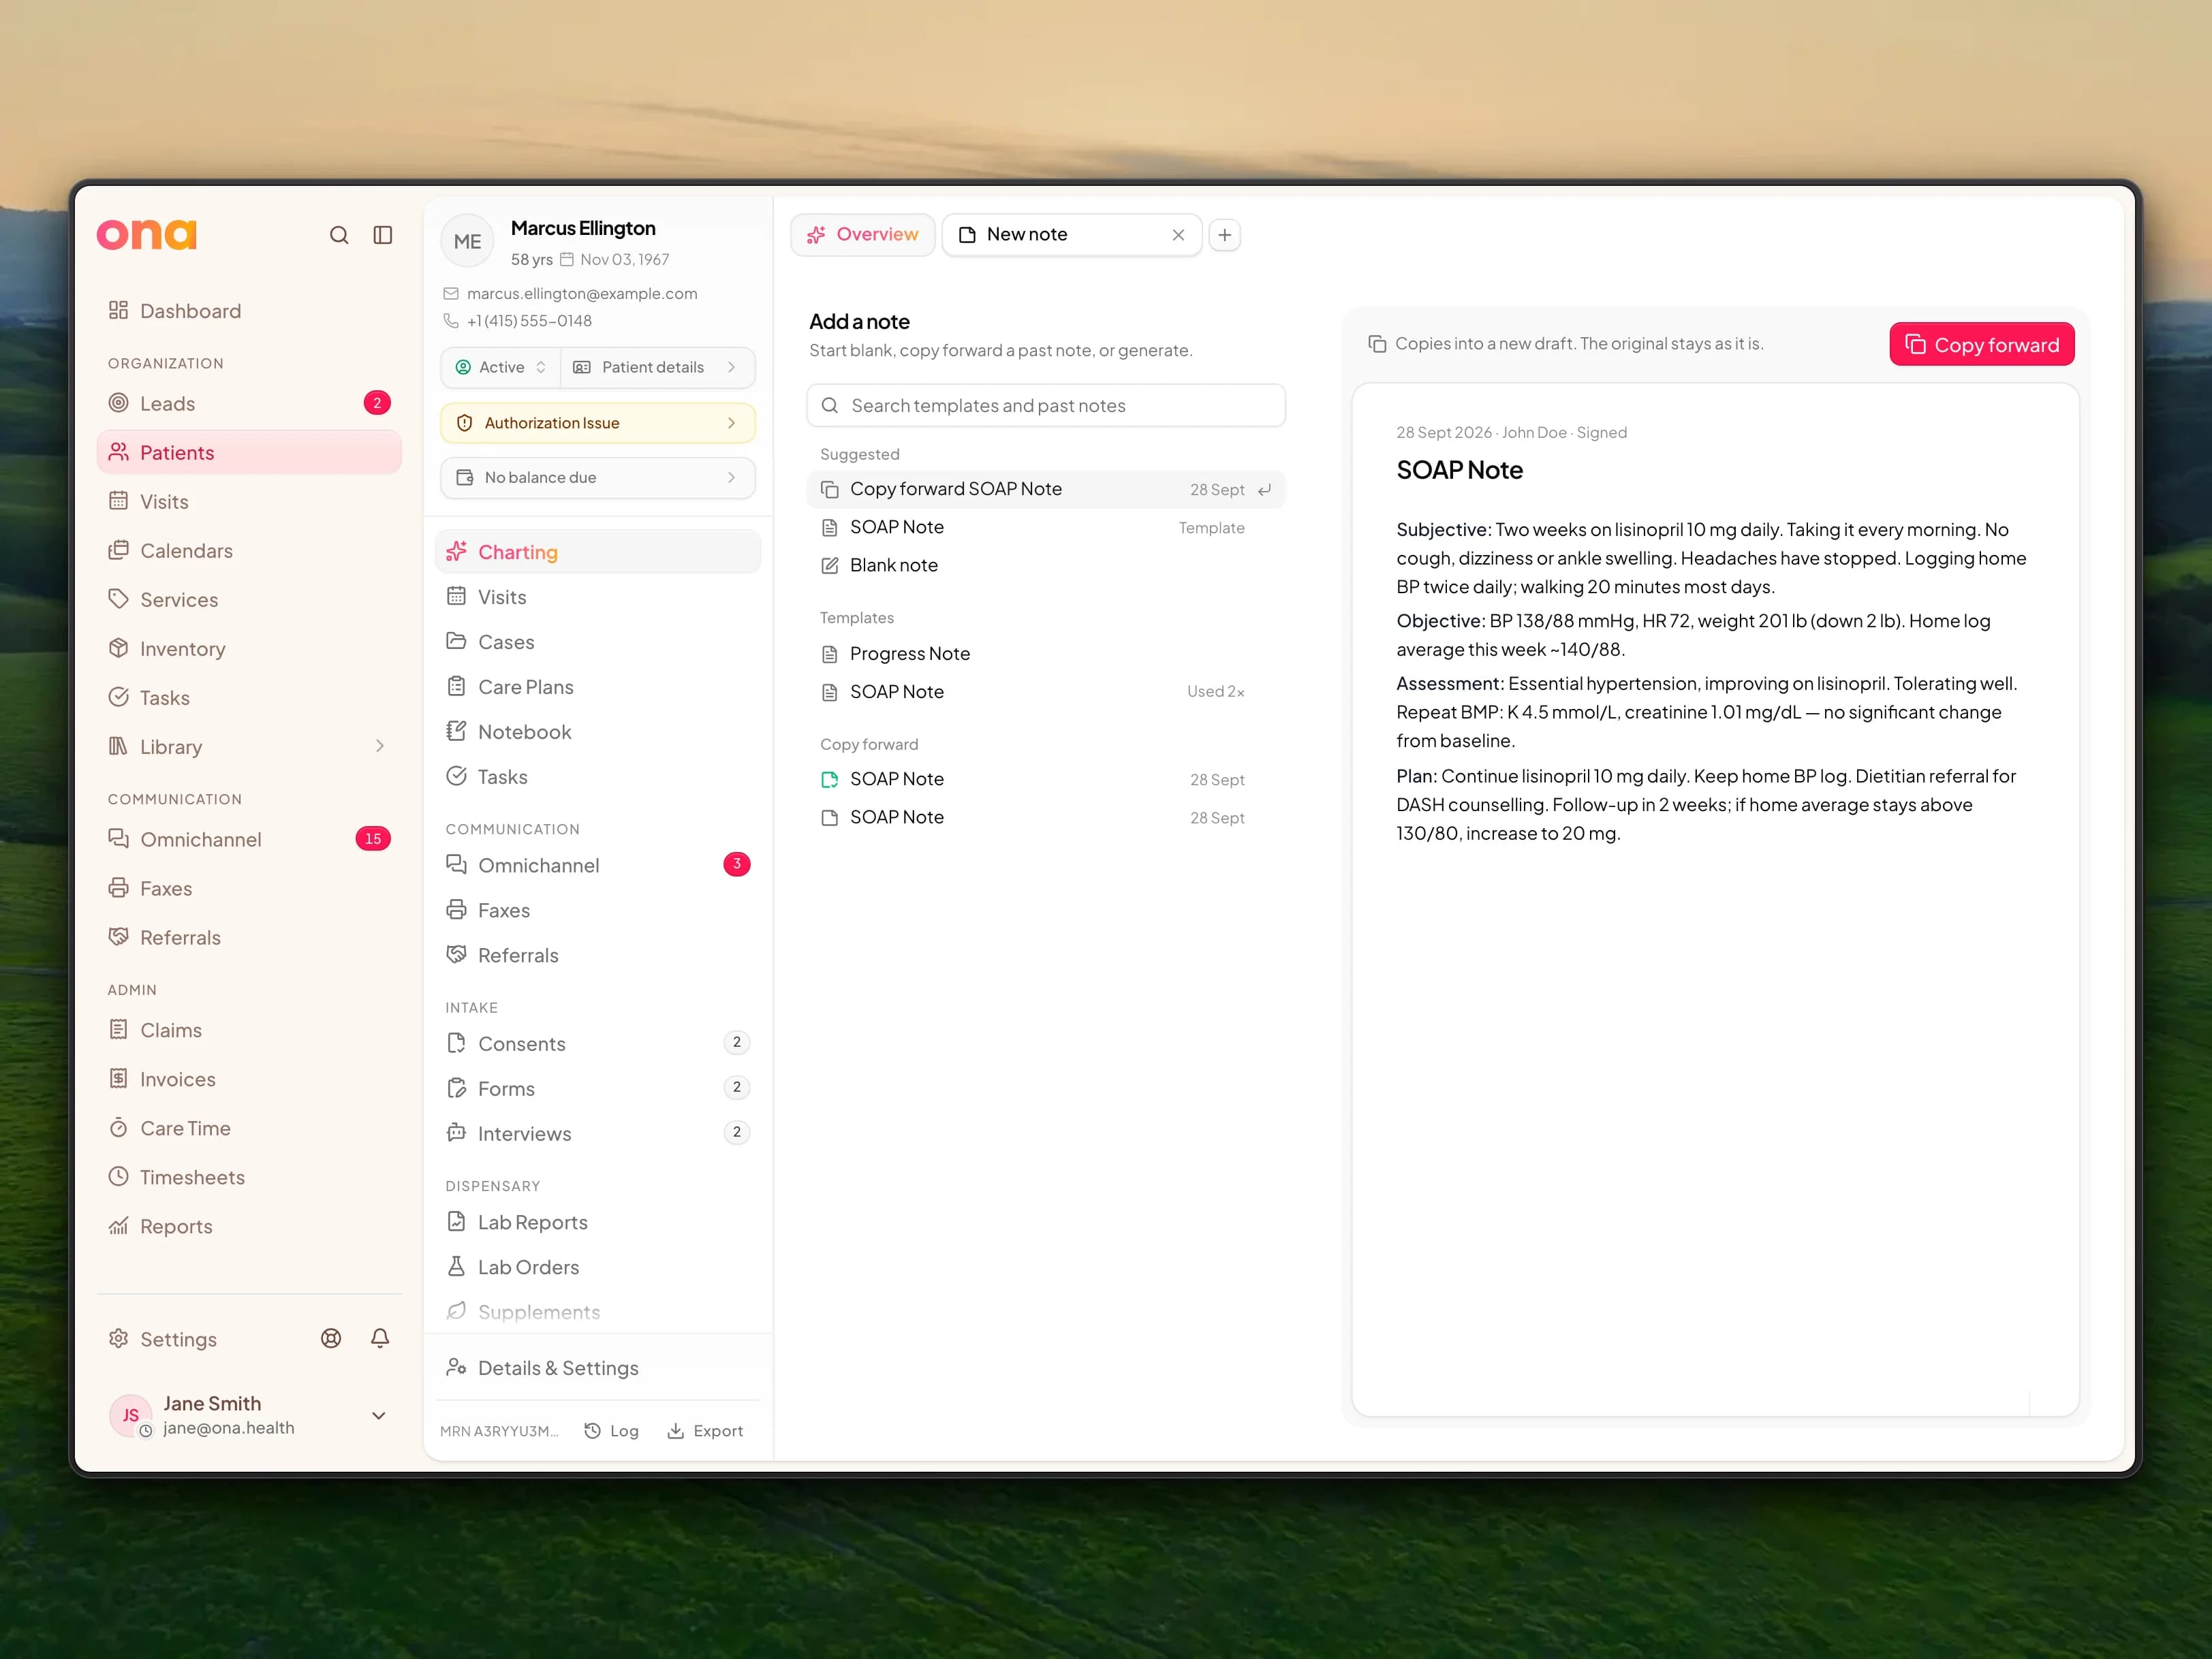Open Settings in the main sidebar

click(x=178, y=1339)
